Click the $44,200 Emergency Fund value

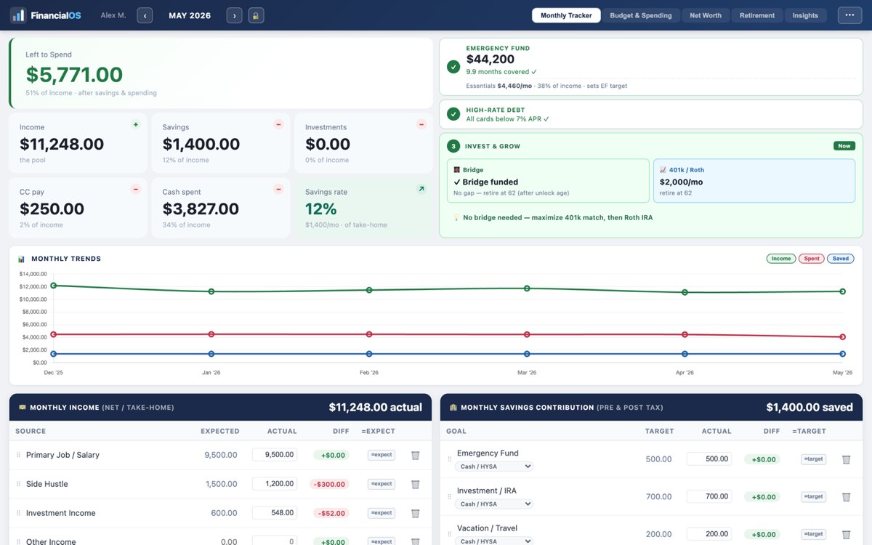(490, 60)
